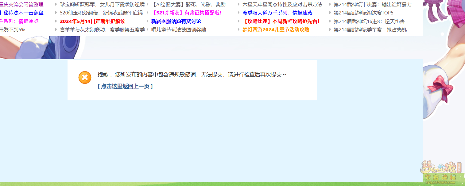This screenshot has width=465, height=186.
Task: Open 秘传法术一击翻盘 link
Action: 23,13
